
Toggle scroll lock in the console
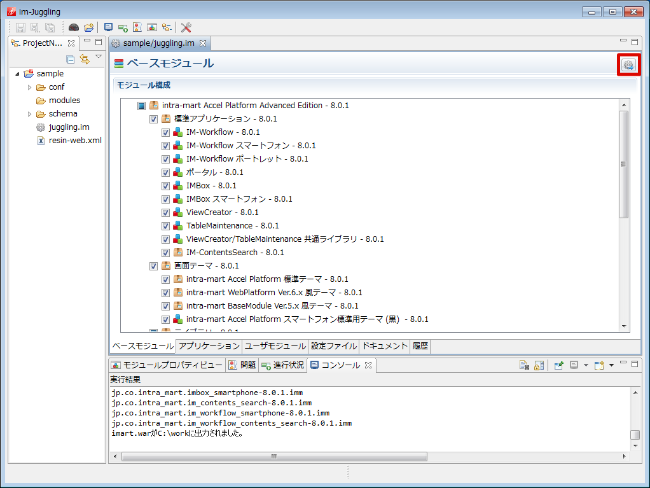click(x=539, y=365)
